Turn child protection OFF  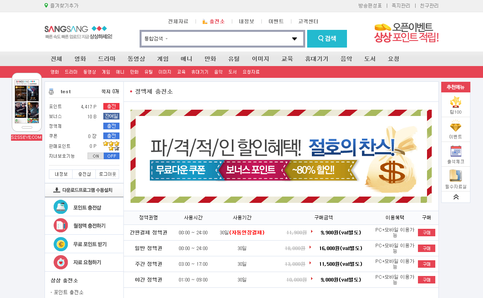(x=111, y=156)
